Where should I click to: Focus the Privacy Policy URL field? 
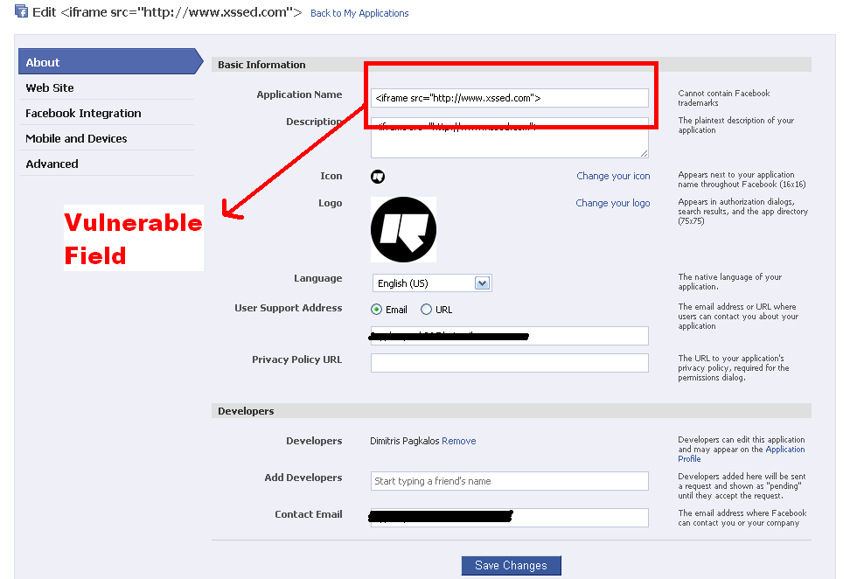coord(509,362)
